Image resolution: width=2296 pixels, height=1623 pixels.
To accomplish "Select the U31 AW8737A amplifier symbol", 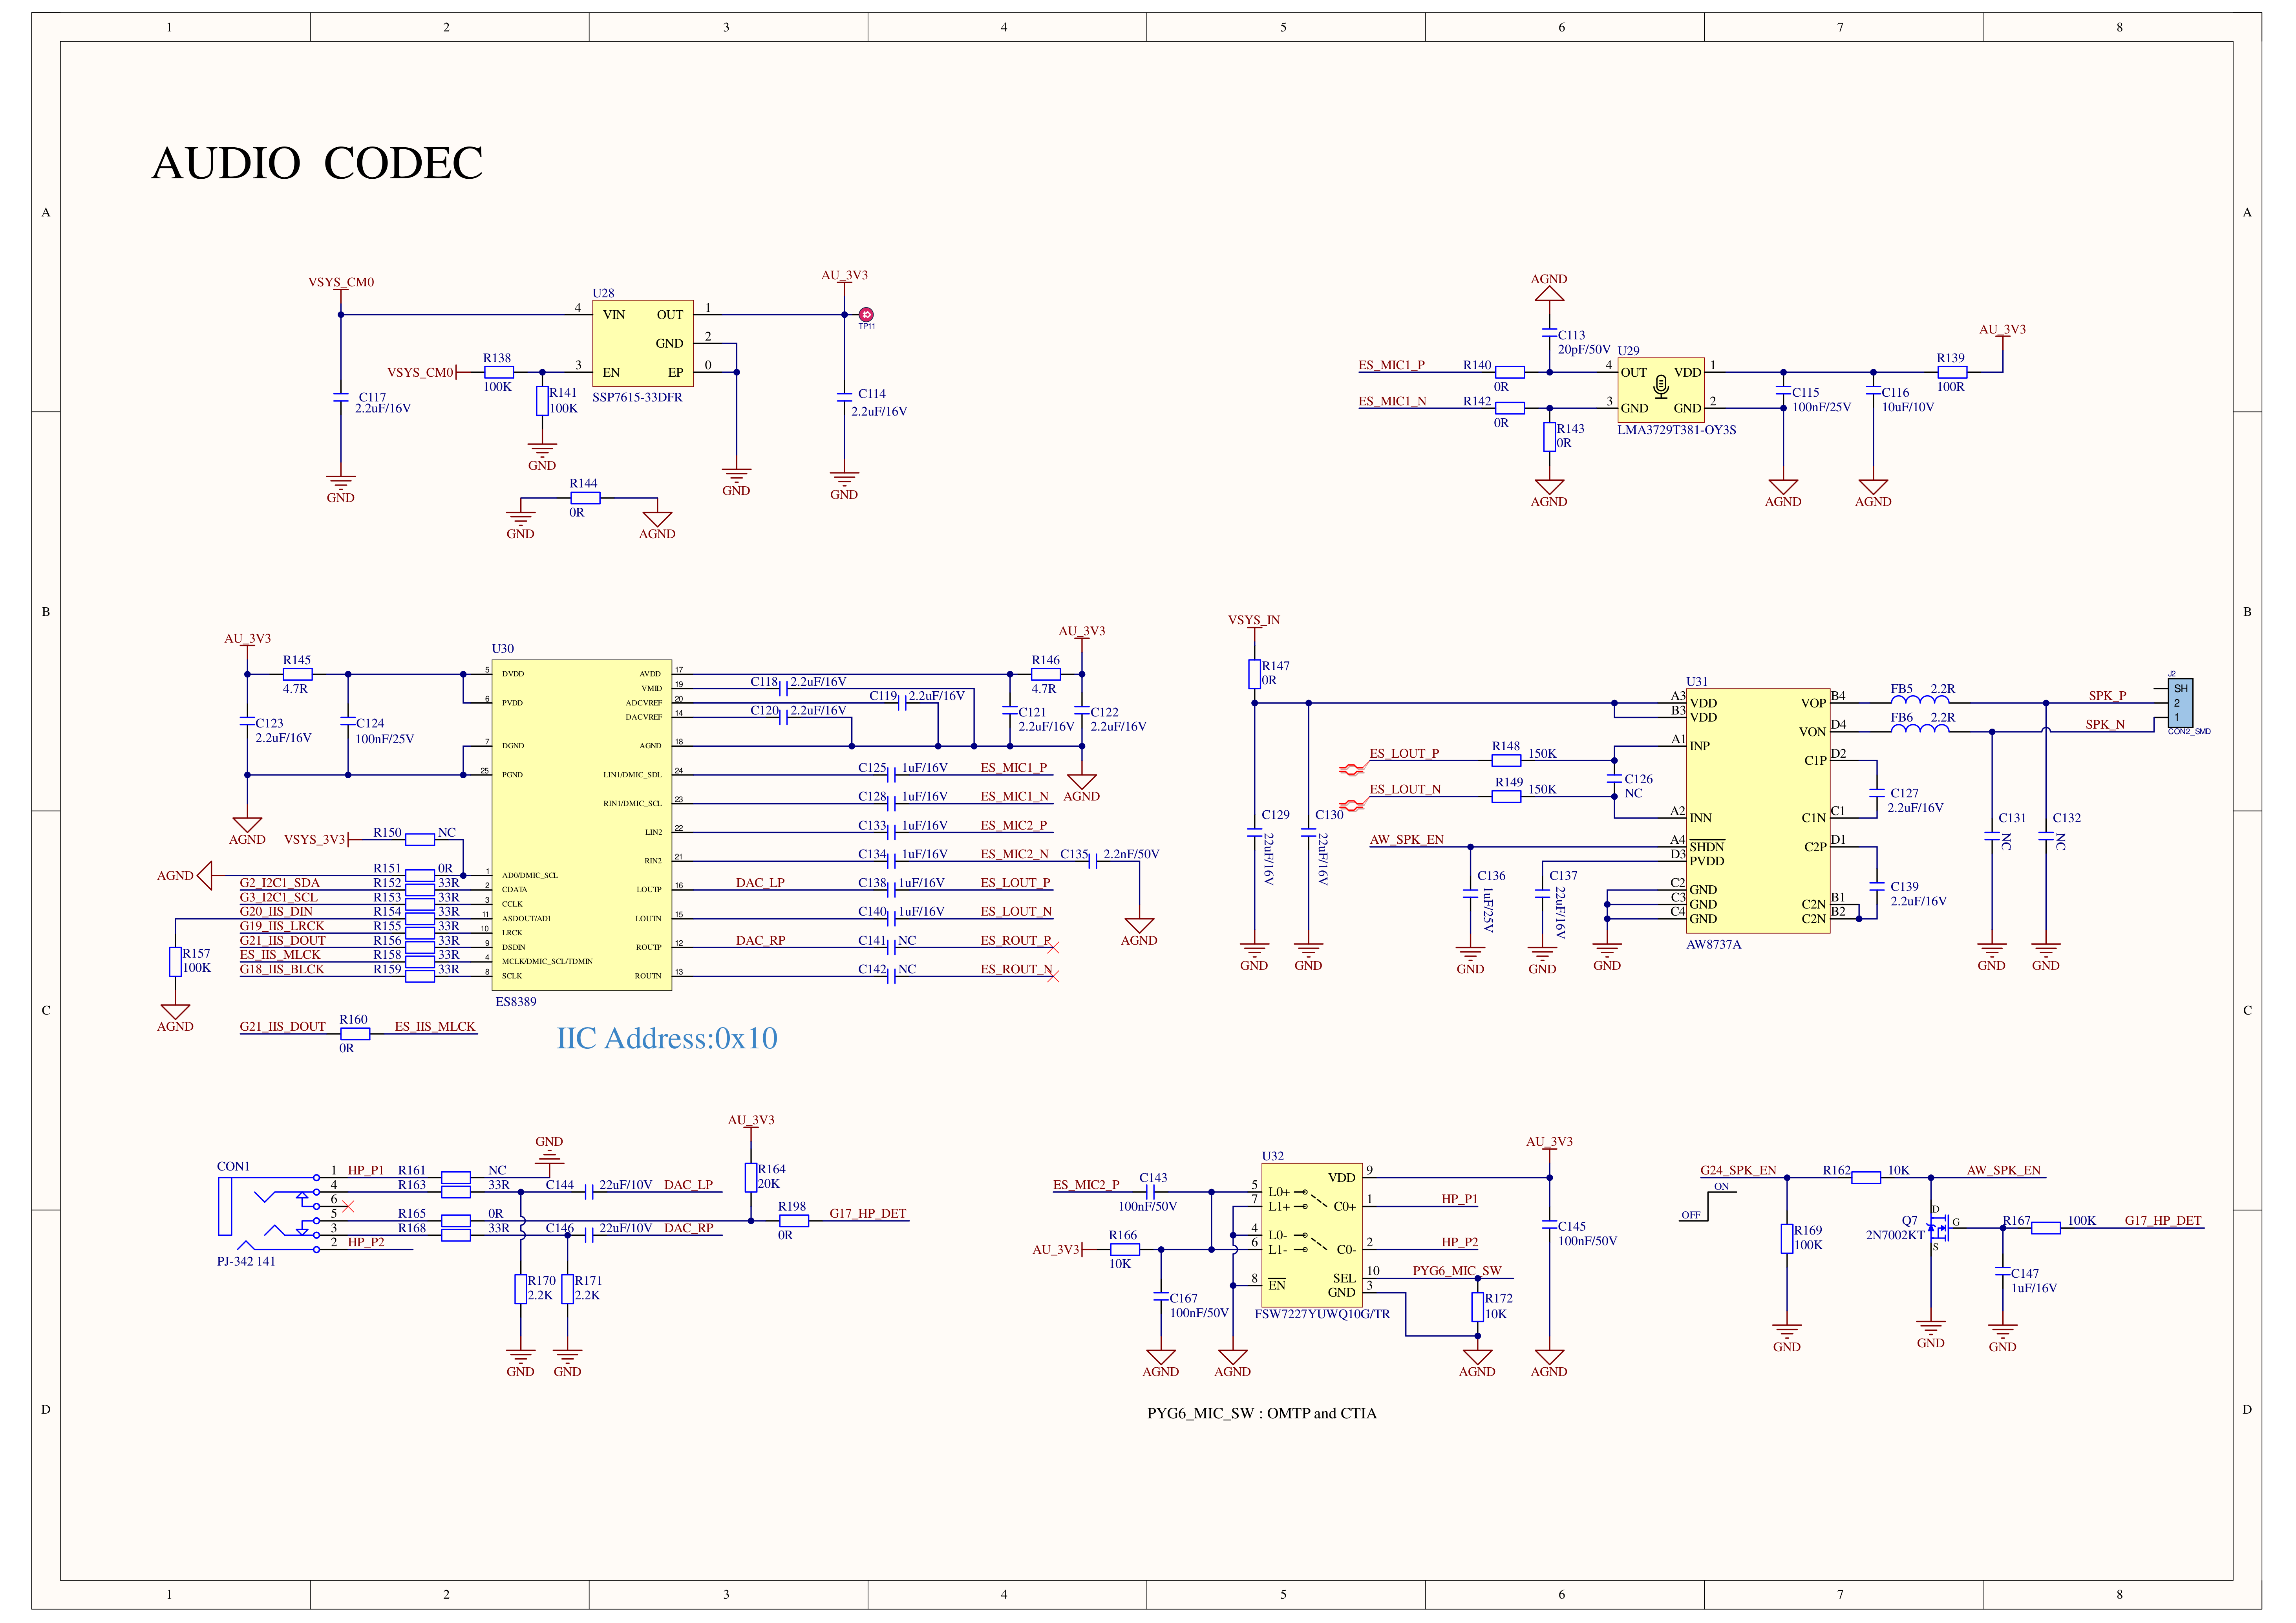I will pos(1758,810).
